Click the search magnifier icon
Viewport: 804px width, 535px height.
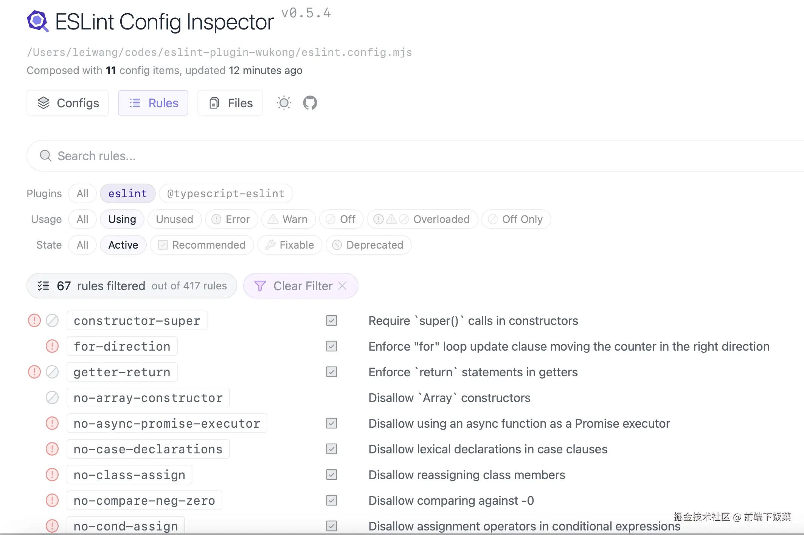click(46, 156)
